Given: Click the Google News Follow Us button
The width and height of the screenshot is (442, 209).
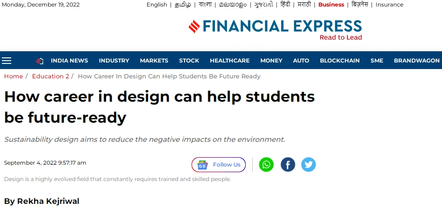Looking at the screenshot, I should pos(219,165).
